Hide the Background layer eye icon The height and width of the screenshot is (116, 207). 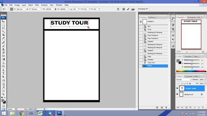click(x=177, y=94)
